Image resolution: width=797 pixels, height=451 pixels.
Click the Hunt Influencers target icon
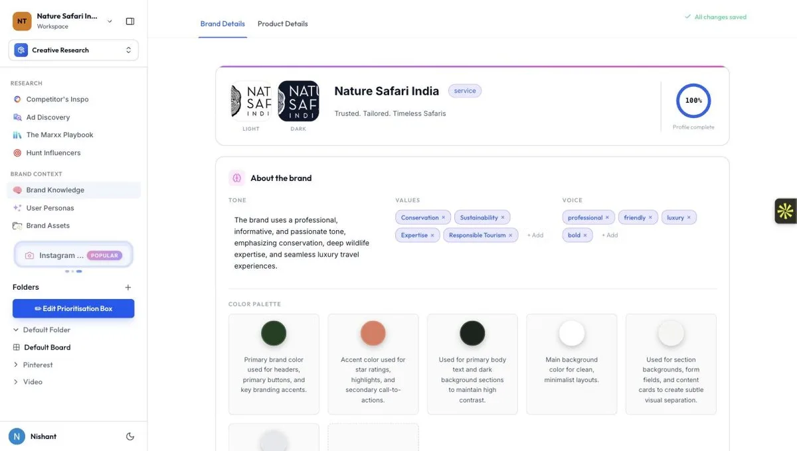[17, 153]
